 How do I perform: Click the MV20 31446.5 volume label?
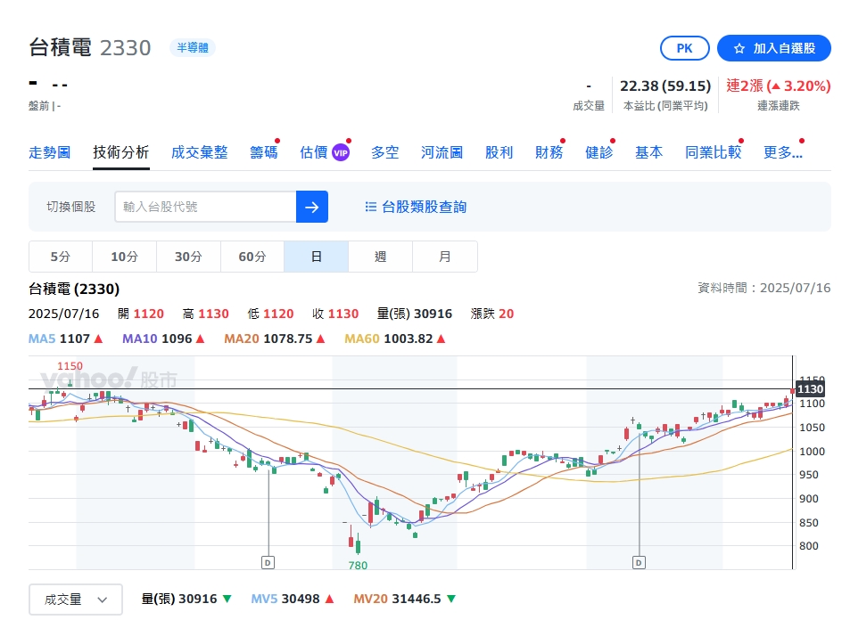[404, 599]
